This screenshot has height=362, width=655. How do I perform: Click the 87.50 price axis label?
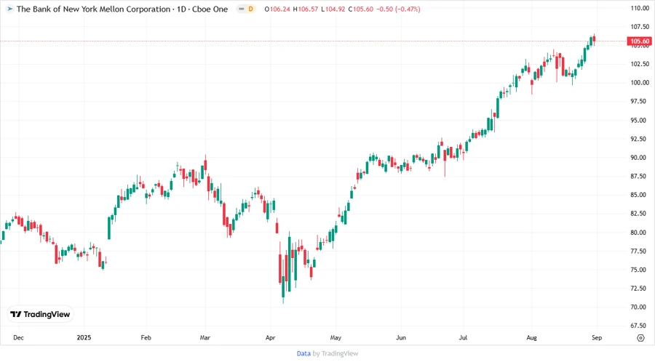[640, 177]
